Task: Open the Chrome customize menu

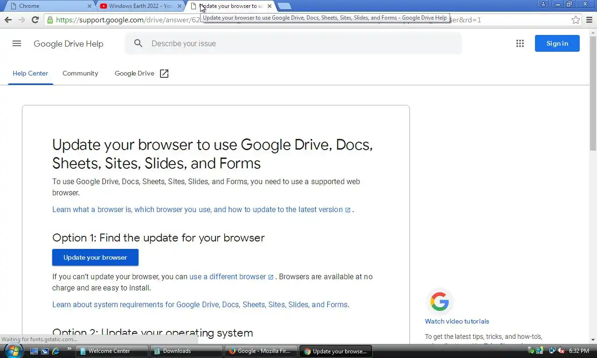Action: pos(590,20)
